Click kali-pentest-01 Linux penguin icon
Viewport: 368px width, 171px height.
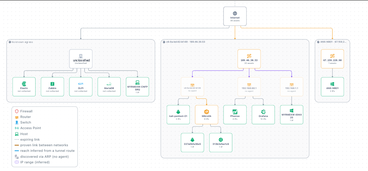pyautogui.click(x=178, y=112)
